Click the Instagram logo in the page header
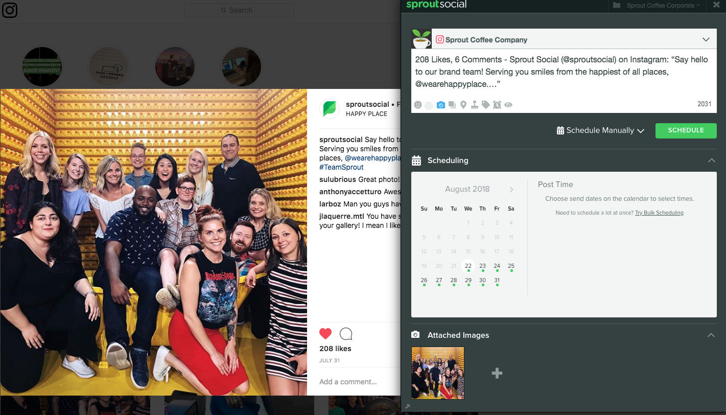 10,10
